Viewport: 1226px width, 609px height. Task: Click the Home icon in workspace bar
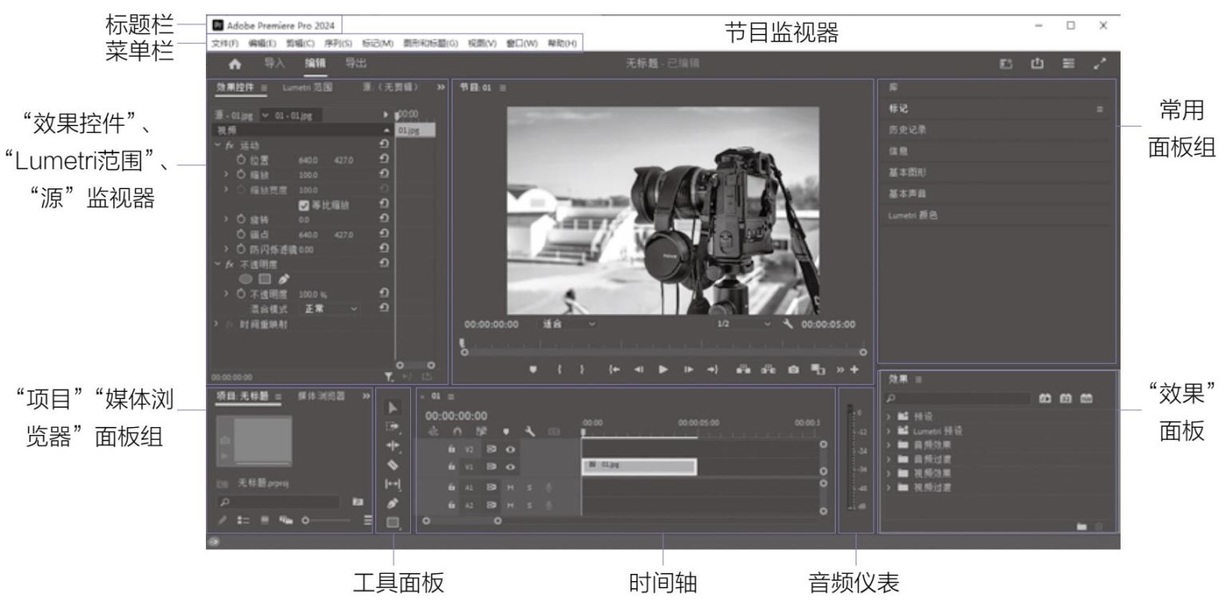(x=235, y=64)
